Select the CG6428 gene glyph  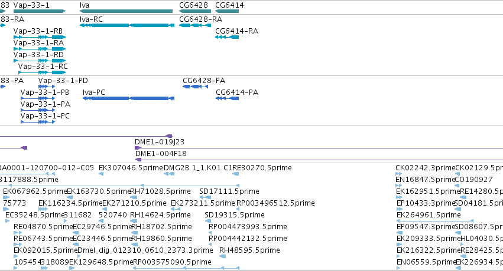click(195, 11)
